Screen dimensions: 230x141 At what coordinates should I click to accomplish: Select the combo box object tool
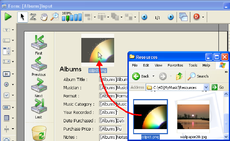[x=7, y=61]
